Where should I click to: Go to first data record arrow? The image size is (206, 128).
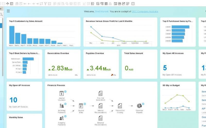25,4
